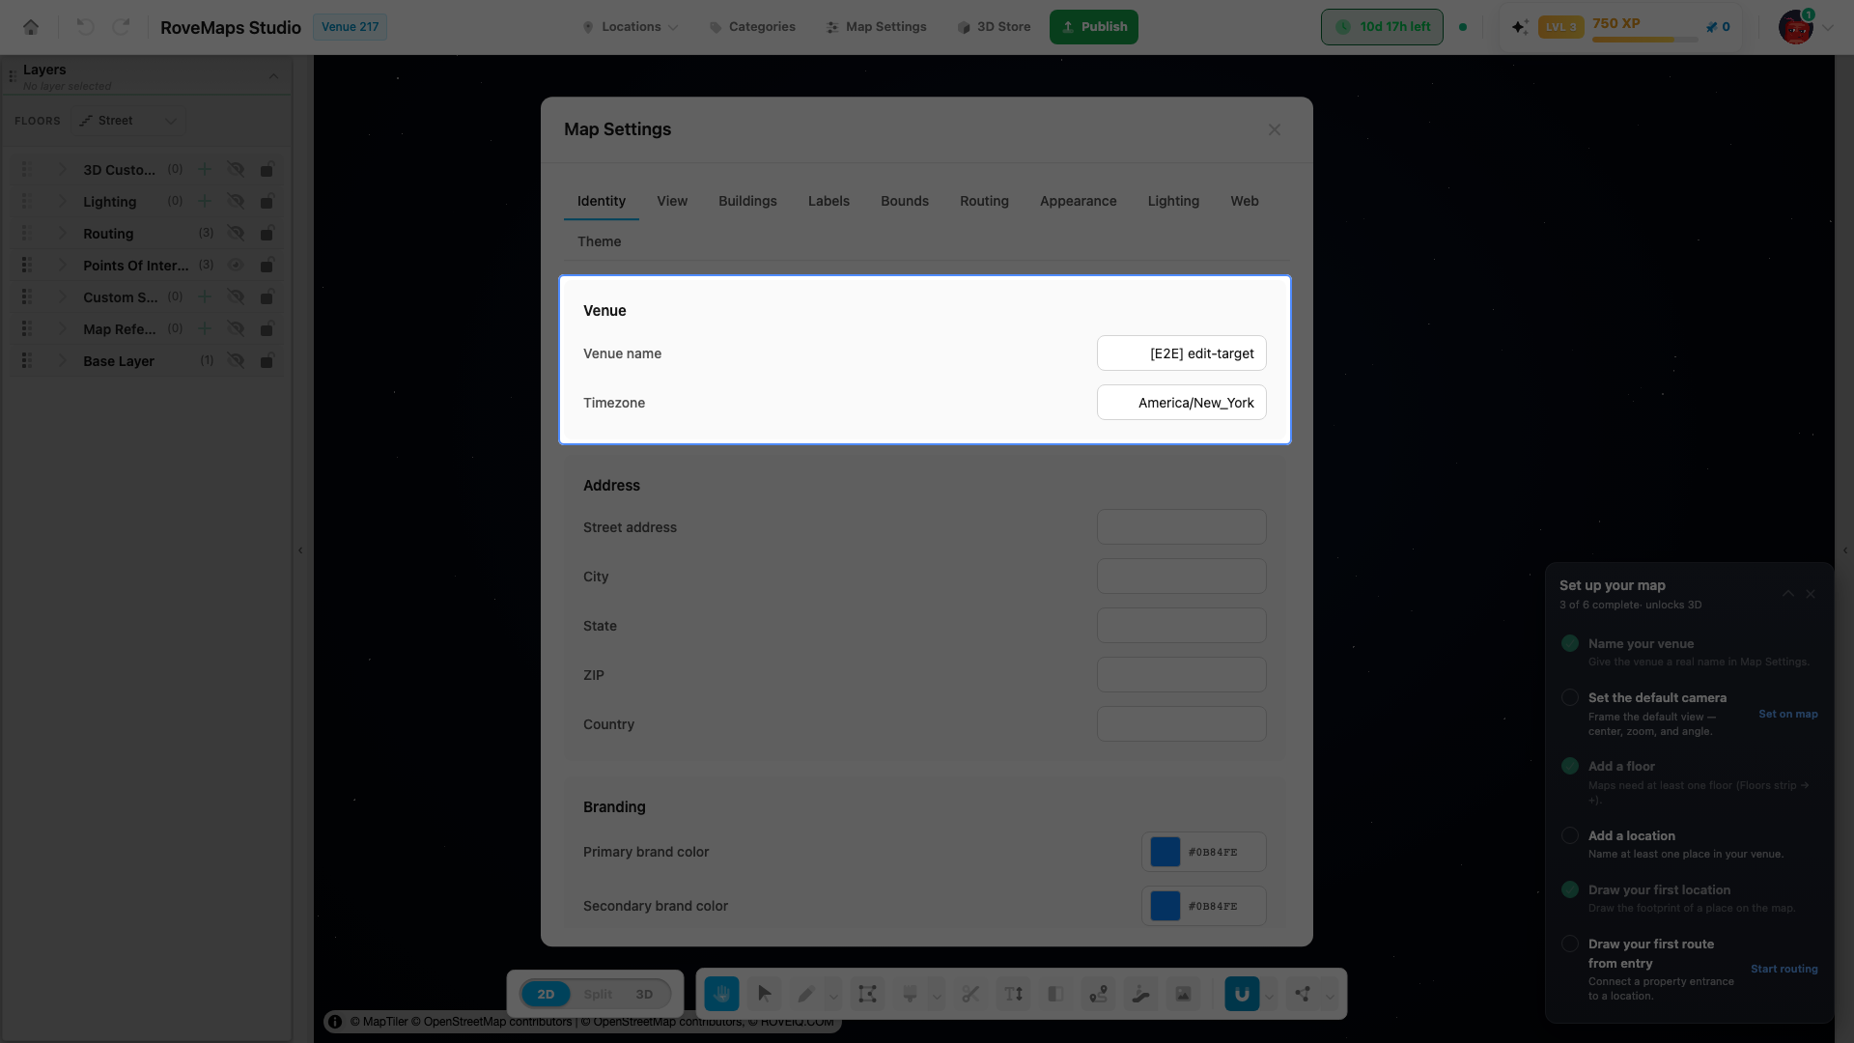1854x1043 pixels.
Task: Close the Map Settings dialog
Action: click(x=1275, y=129)
